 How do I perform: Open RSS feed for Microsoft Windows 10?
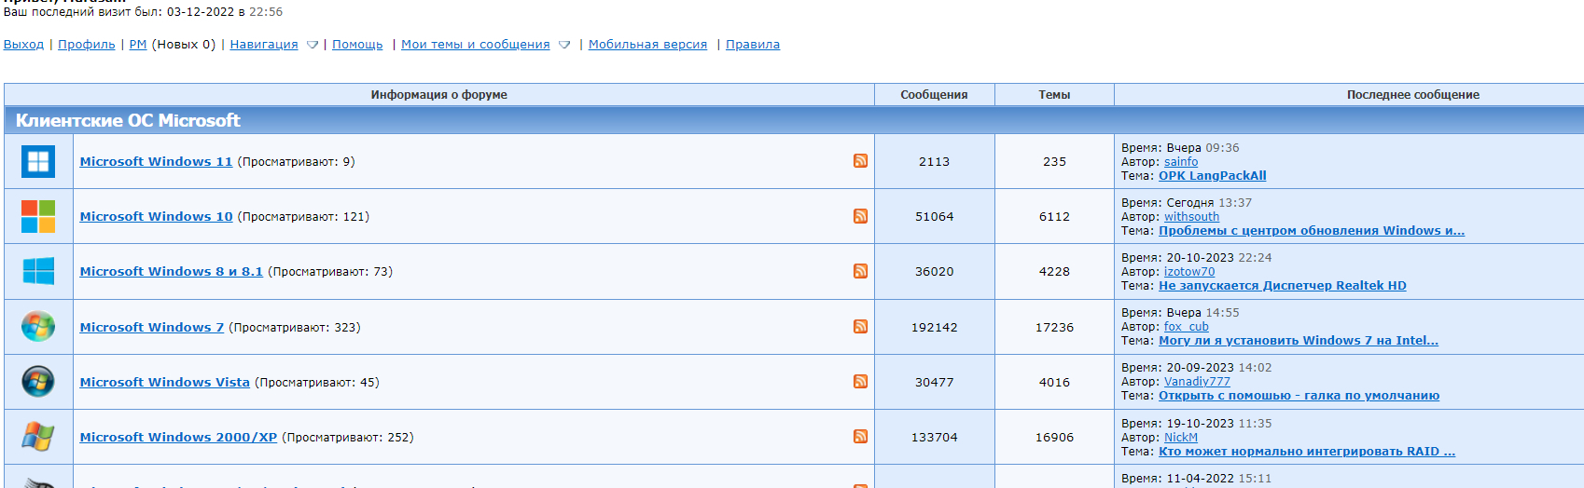click(x=860, y=216)
